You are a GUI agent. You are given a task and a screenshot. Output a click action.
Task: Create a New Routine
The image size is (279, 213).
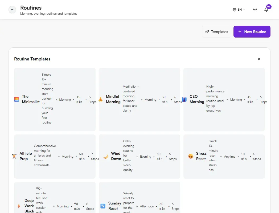click(x=252, y=32)
